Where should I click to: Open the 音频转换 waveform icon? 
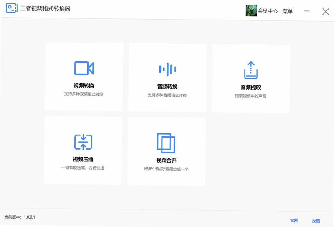point(167,69)
